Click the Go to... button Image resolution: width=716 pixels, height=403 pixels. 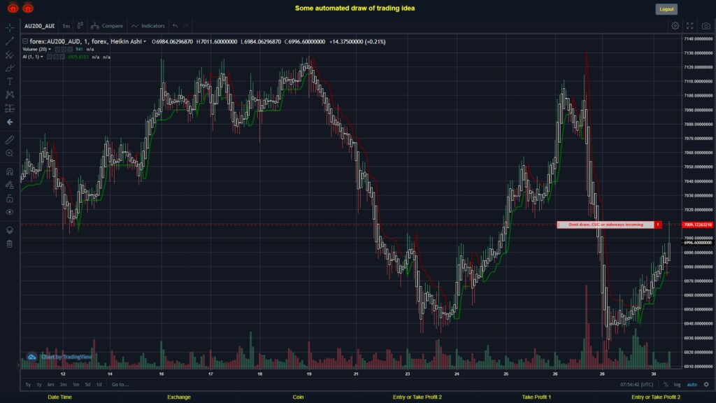pyautogui.click(x=120, y=385)
